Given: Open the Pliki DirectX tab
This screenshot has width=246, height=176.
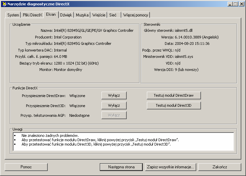Looking at the screenshot, I should pyautogui.click(x=33, y=15).
